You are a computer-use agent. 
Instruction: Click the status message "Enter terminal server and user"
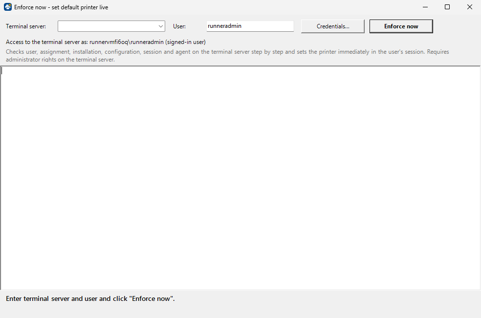pos(90,298)
